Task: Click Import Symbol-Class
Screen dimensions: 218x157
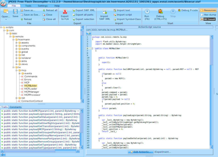Action: [x=127, y=19]
